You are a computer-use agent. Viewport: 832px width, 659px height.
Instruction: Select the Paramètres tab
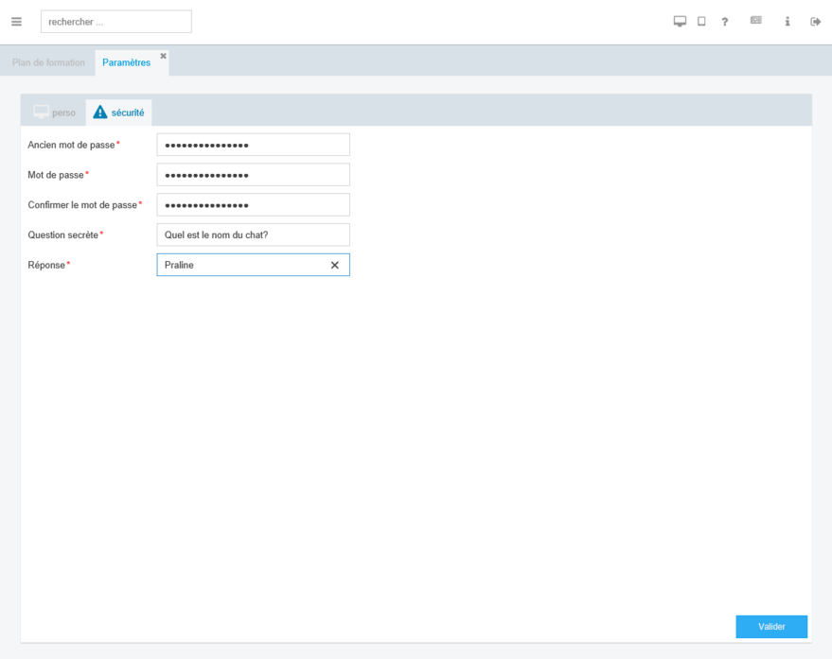click(x=126, y=63)
